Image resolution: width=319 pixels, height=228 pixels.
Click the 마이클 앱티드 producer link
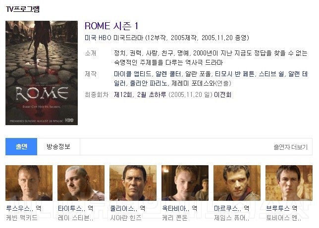[132, 74]
